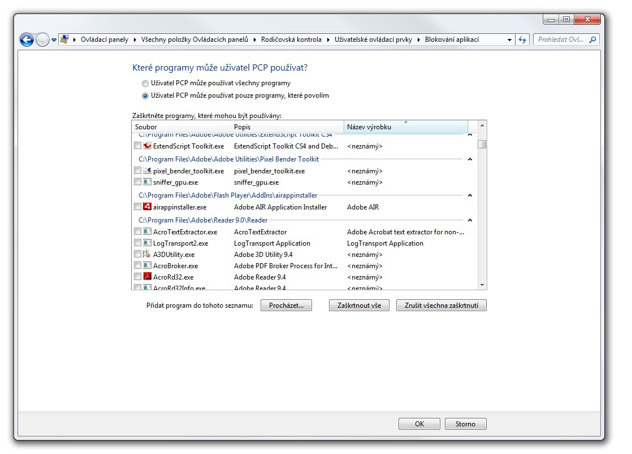Expand arrow after Ovládací panely breadcrumb
632x454 pixels.
pos(135,40)
